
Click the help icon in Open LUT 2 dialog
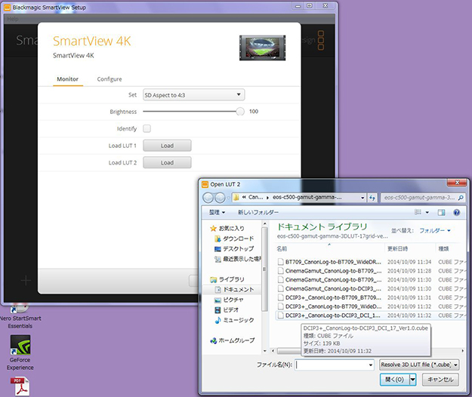[456, 212]
